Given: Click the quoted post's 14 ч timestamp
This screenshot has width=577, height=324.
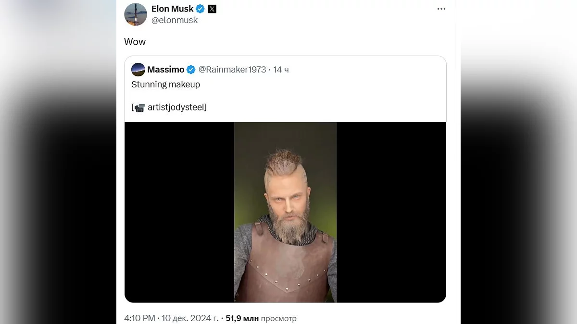Looking at the screenshot, I should pyautogui.click(x=281, y=70).
